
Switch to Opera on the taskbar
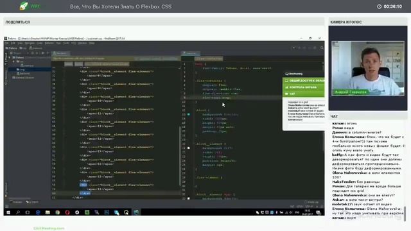point(67,212)
